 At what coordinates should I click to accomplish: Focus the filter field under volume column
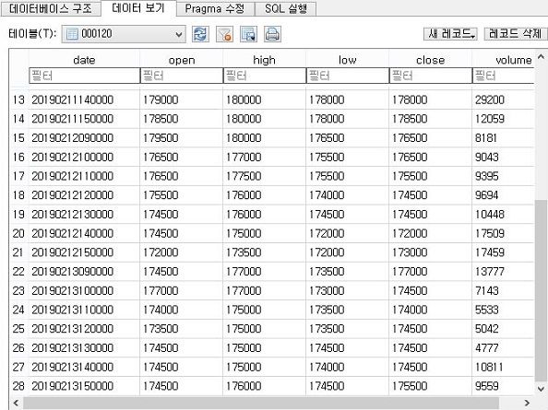point(504,76)
